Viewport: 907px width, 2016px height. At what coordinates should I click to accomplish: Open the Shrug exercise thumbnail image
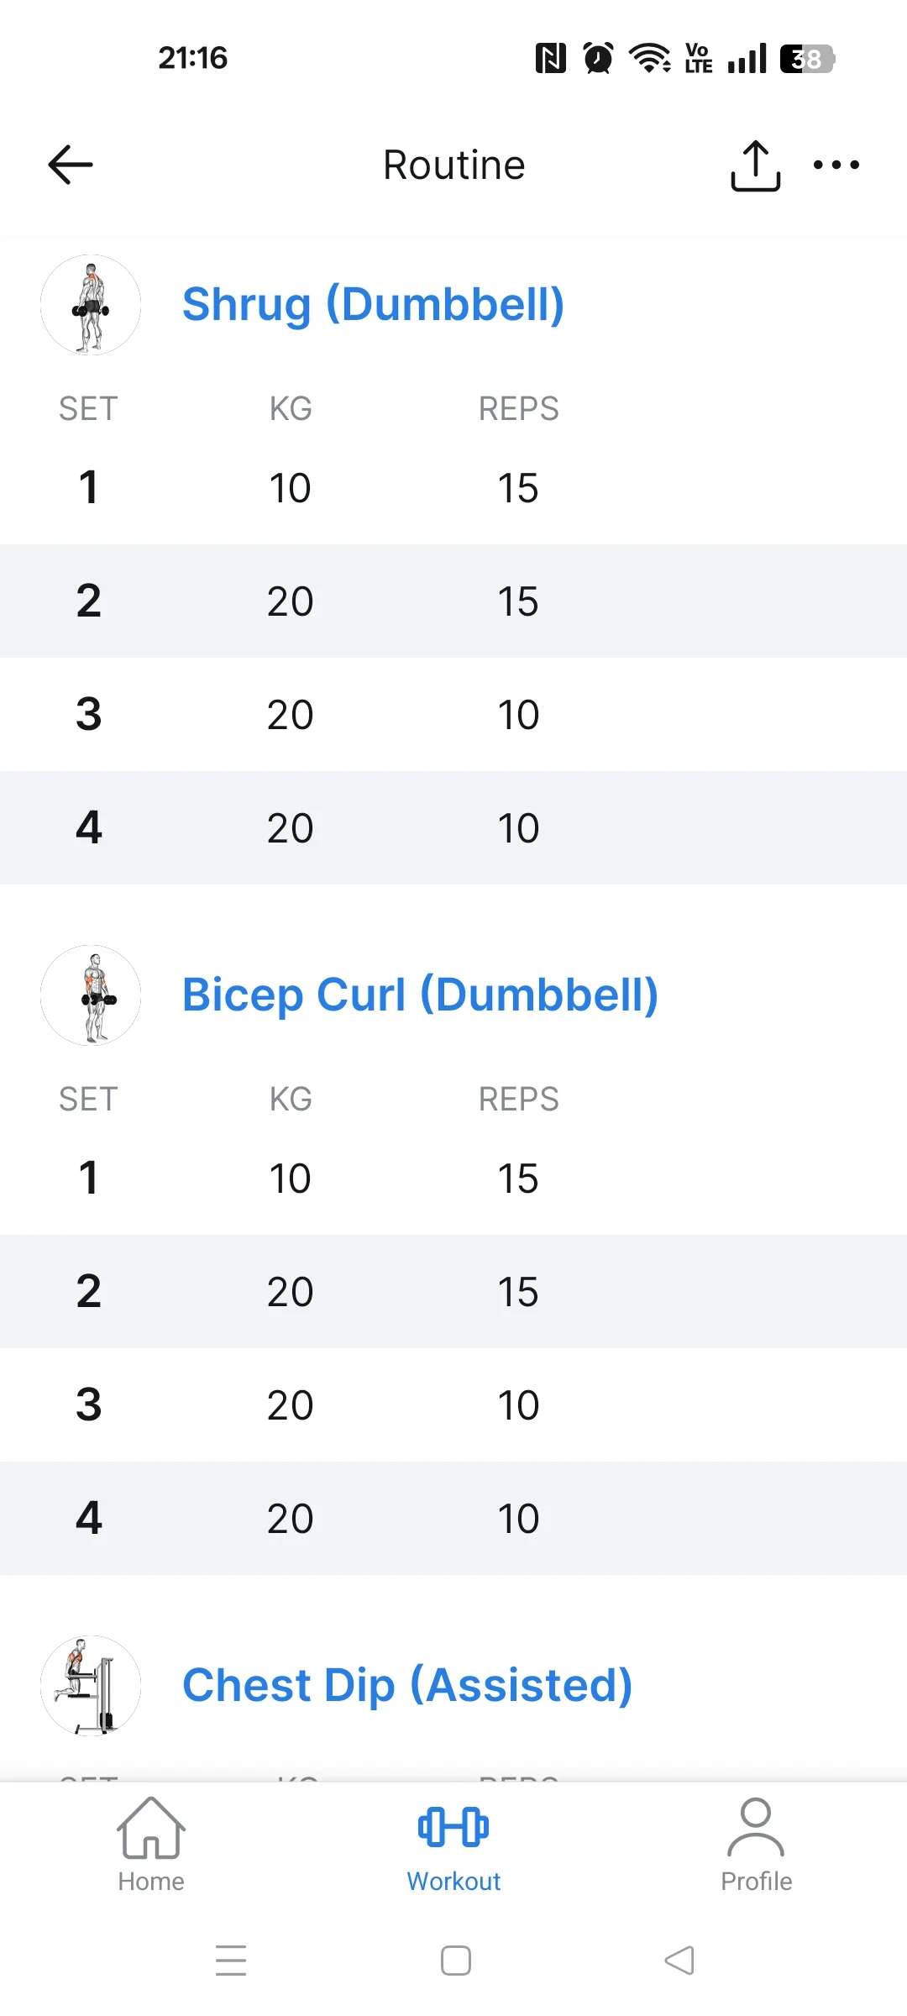[x=91, y=305]
